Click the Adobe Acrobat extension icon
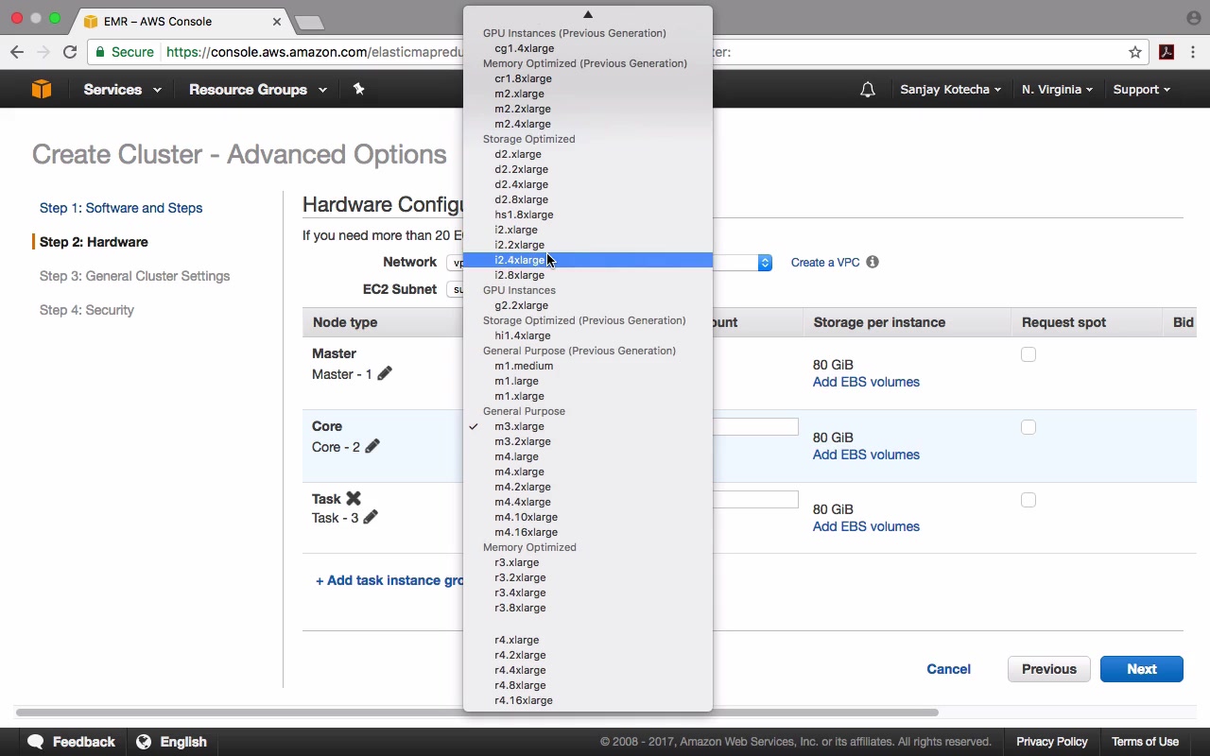 pyautogui.click(x=1167, y=52)
